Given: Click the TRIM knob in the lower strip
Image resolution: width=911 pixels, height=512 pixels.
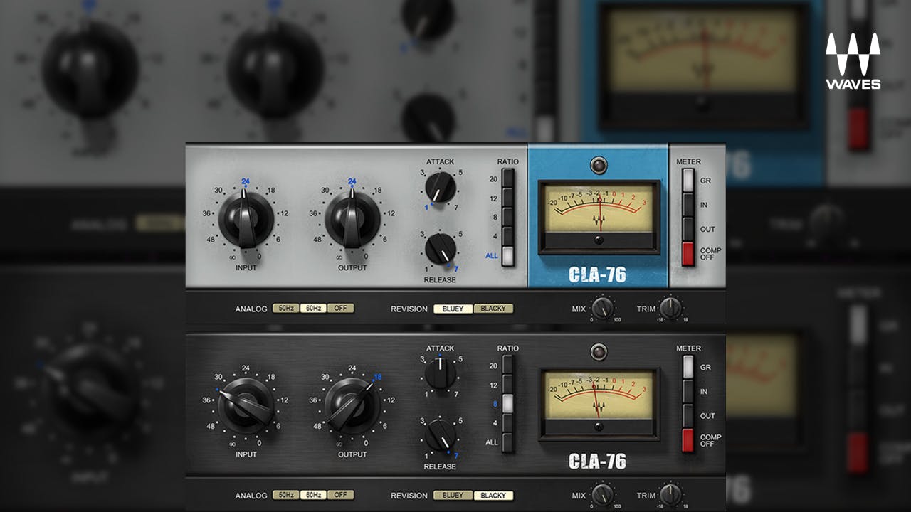Looking at the screenshot, I should (670, 494).
